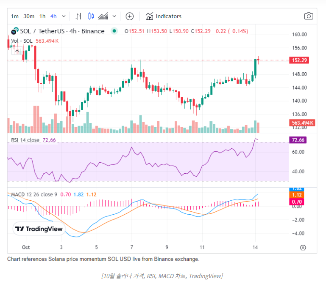Collapse the indicator legend with chevron
The image size is (326, 284).
(17, 51)
